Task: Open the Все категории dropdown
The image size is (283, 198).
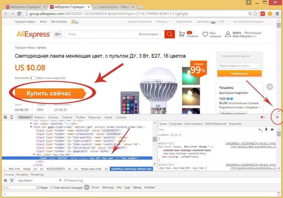Action: 150,34
